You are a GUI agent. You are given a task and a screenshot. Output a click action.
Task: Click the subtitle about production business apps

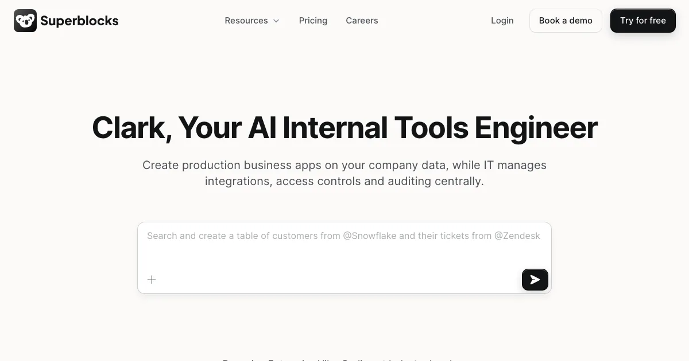click(344, 173)
